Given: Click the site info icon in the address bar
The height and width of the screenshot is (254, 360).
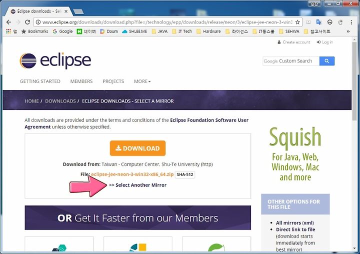Looking at the screenshot, I should pos(38,22).
